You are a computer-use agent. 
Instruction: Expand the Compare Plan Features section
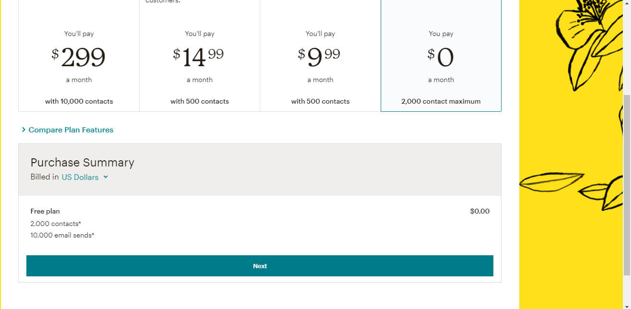(x=70, y=130)
